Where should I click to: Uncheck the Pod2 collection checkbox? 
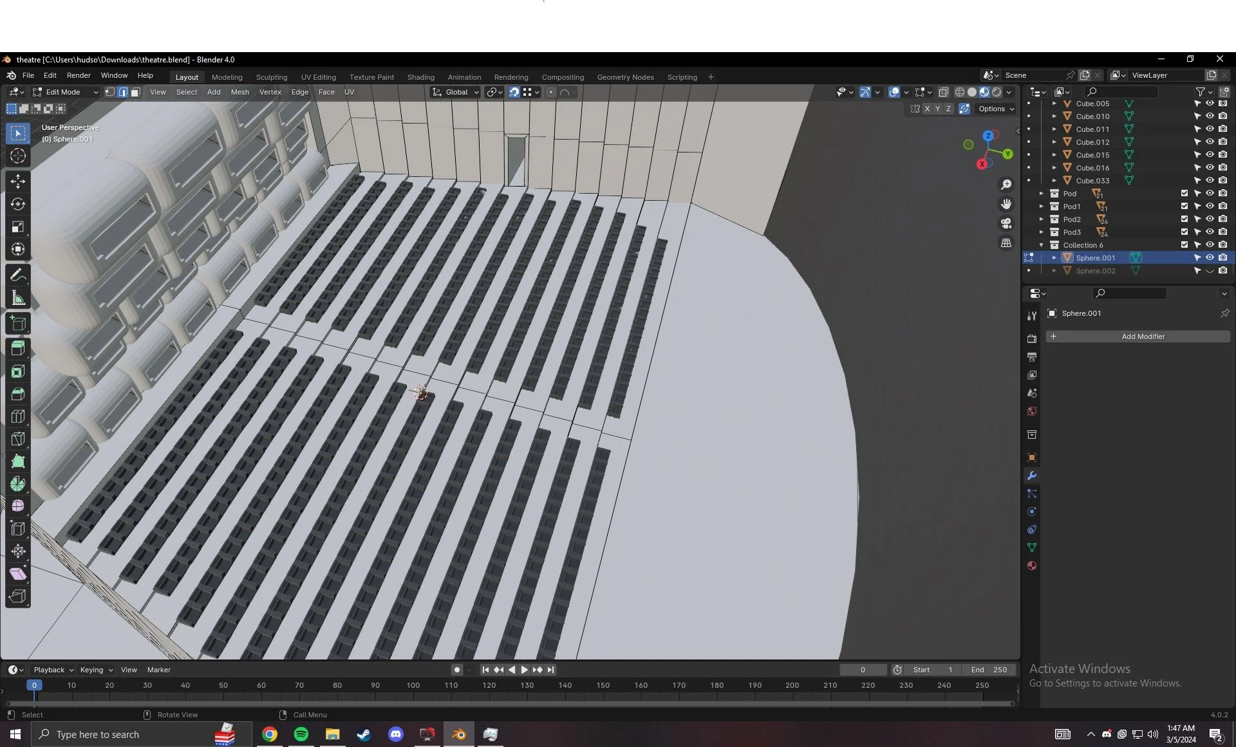pos(1184,219)
